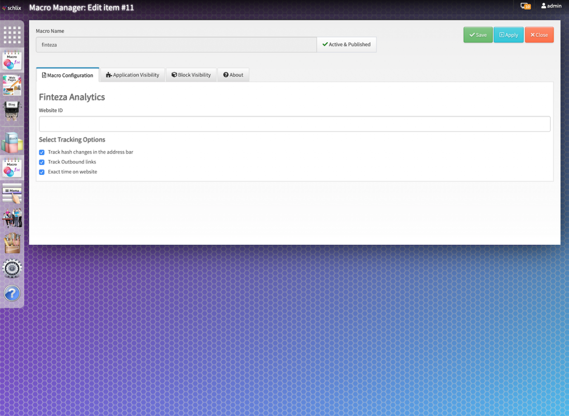Select the Macro Configuration tab
This screenshot has height=416, width=569.
[x=68, y=75]
